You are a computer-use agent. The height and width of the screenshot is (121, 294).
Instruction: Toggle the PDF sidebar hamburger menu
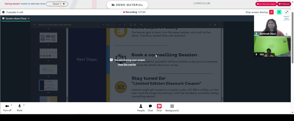(x=34, y=25)
